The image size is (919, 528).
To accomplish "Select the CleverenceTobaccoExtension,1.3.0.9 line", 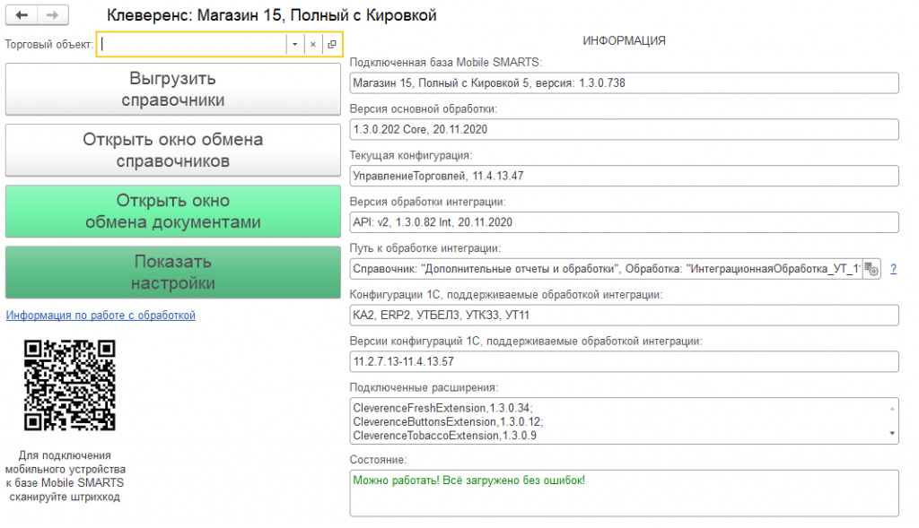I will [444, 436].
